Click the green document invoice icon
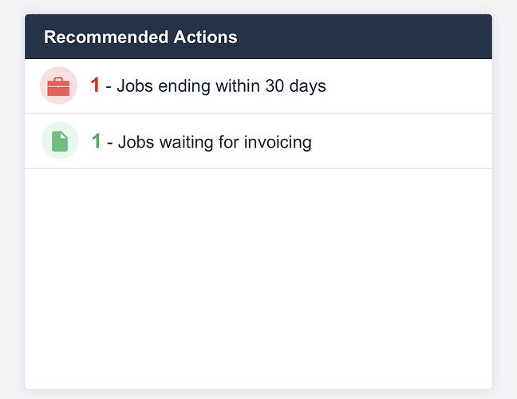 [60, 141]
